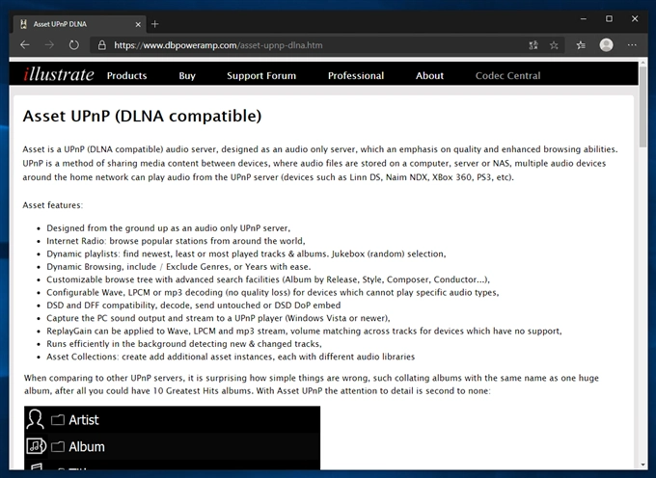The image size is (656, 478).
Task: Go back to previous page
Action: tap(25, 45)
